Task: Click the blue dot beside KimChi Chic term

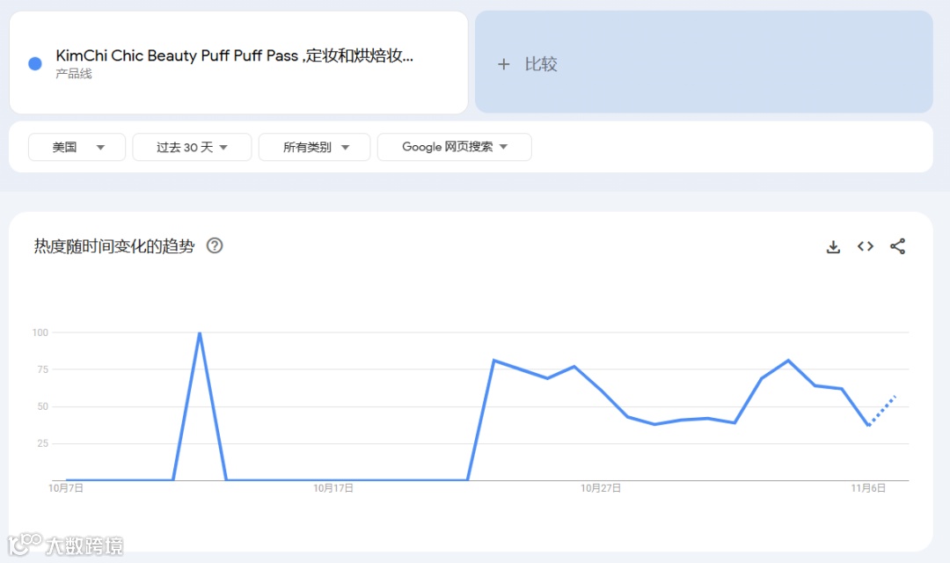Action: [35, 63]
